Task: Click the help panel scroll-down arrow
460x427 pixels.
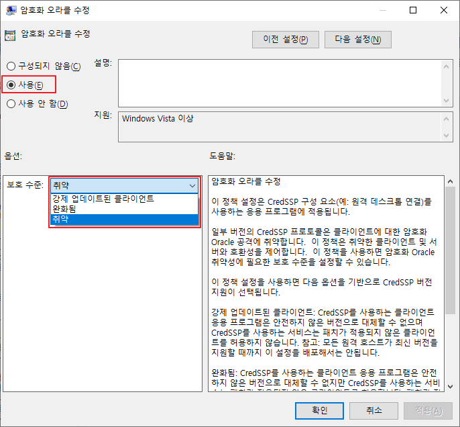Action: pyautogui.click(x=449, y=386)
